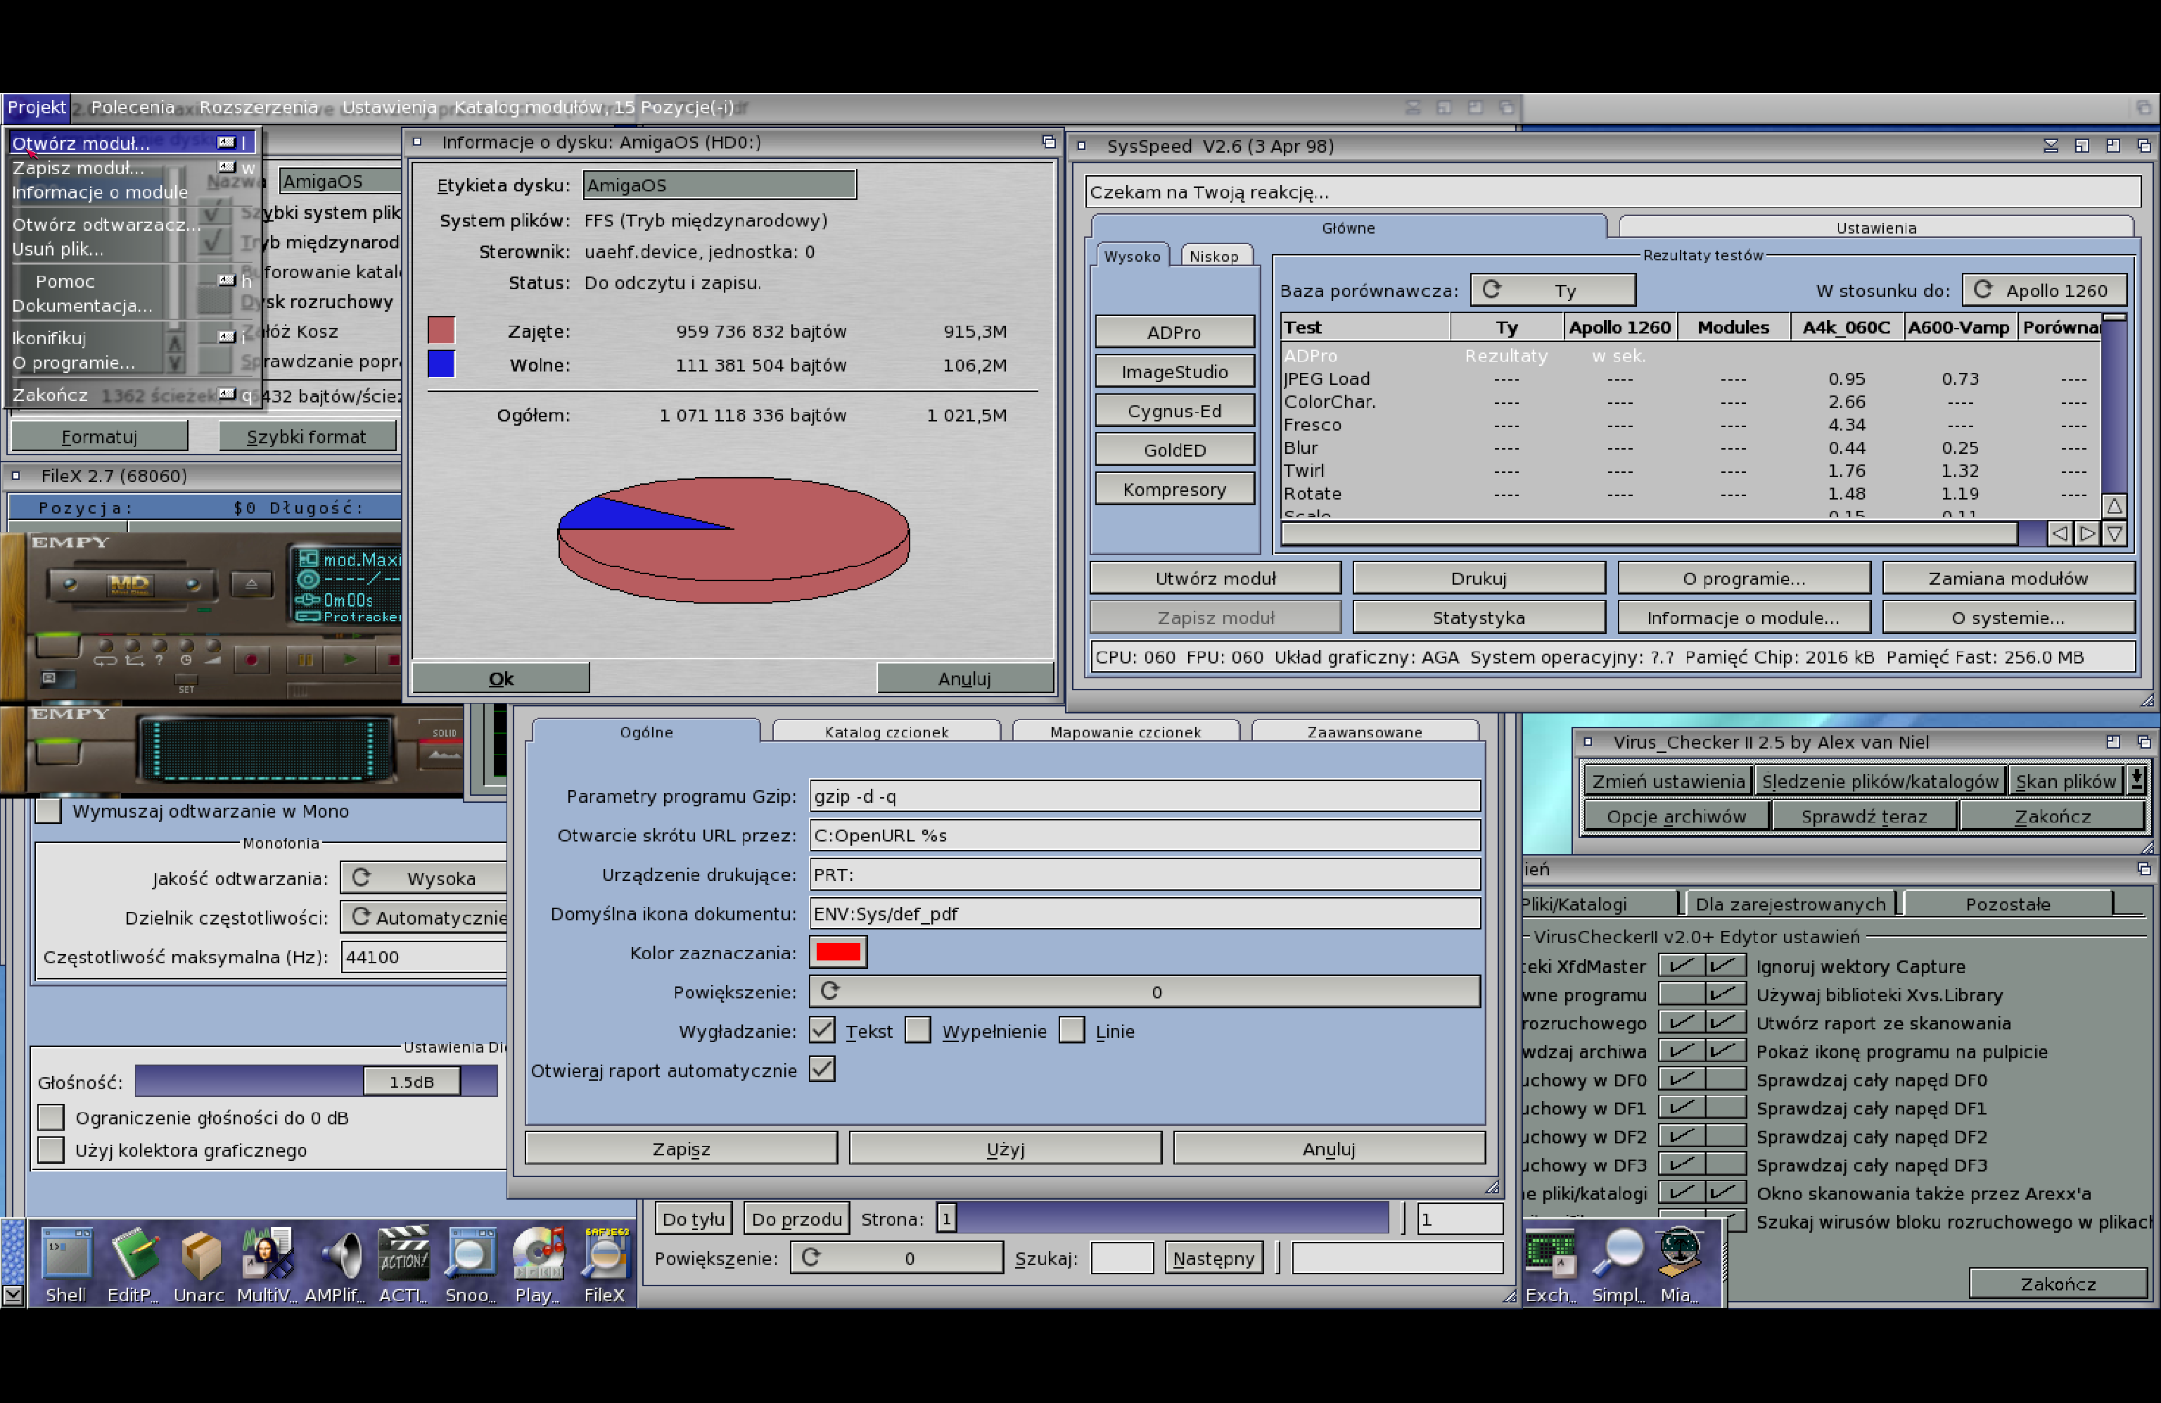
Task: Open the Rozszerzenia menu
Action: (259, 107)
